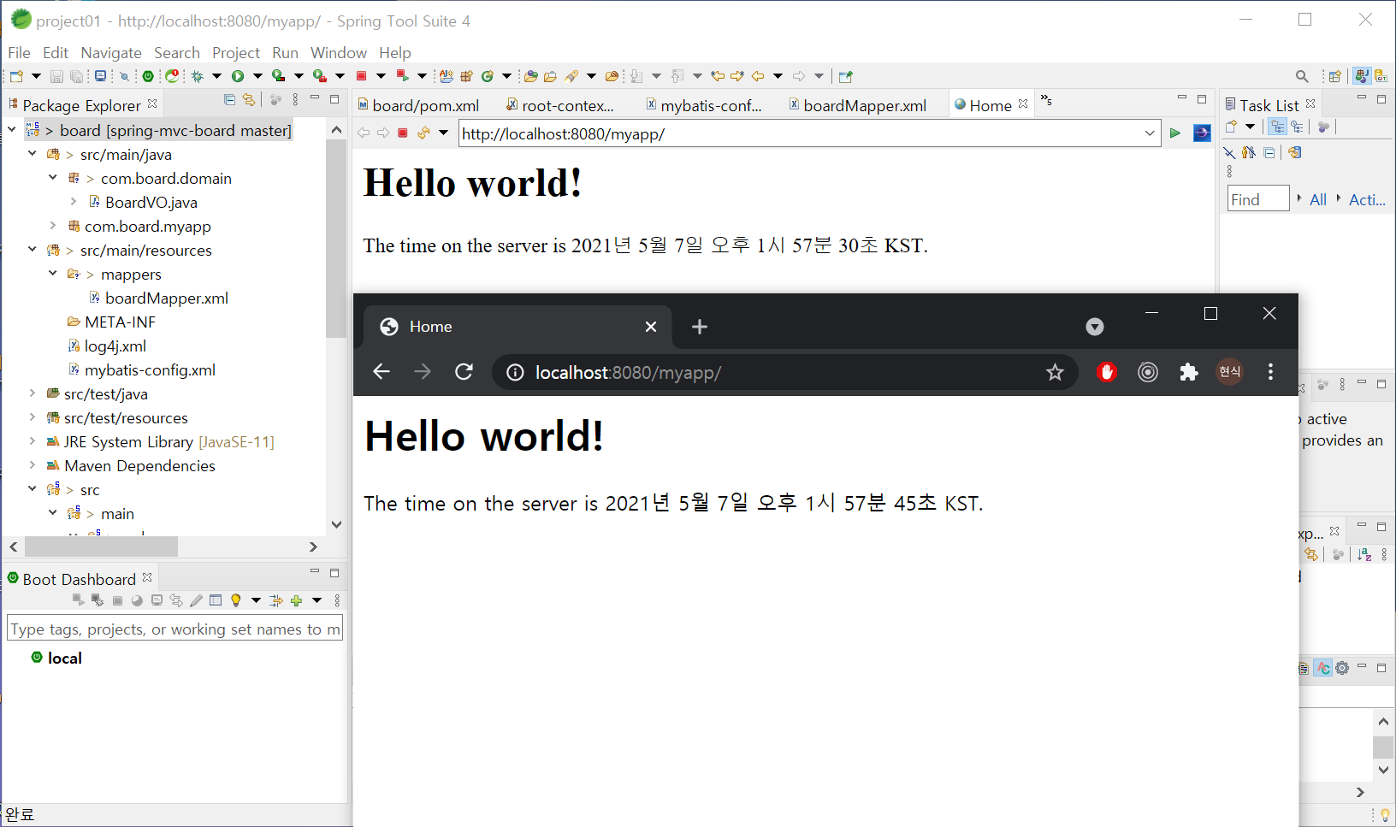Expand src/test/java folder

[33, 393]
